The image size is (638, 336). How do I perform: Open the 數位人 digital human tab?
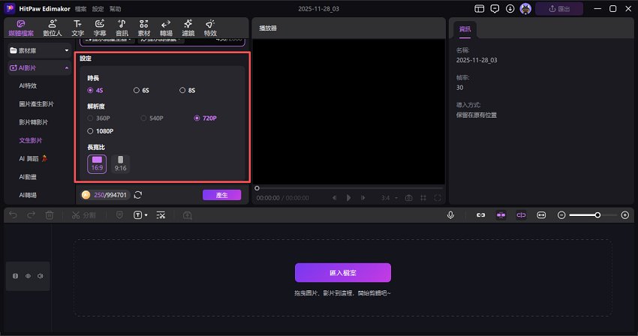tap(53, 28)
